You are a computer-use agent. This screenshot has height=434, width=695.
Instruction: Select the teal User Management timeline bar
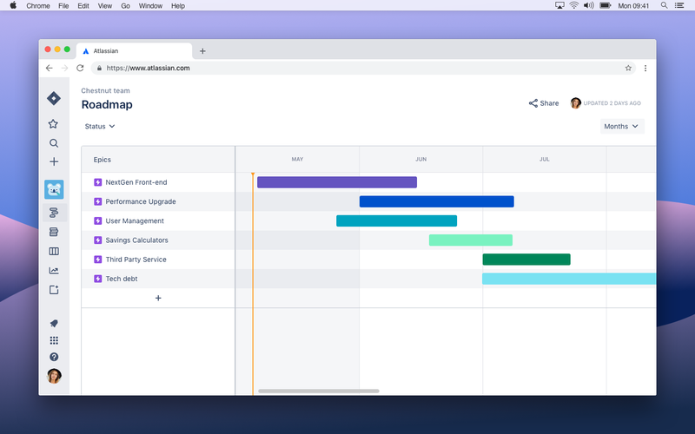tap(397, 220)
